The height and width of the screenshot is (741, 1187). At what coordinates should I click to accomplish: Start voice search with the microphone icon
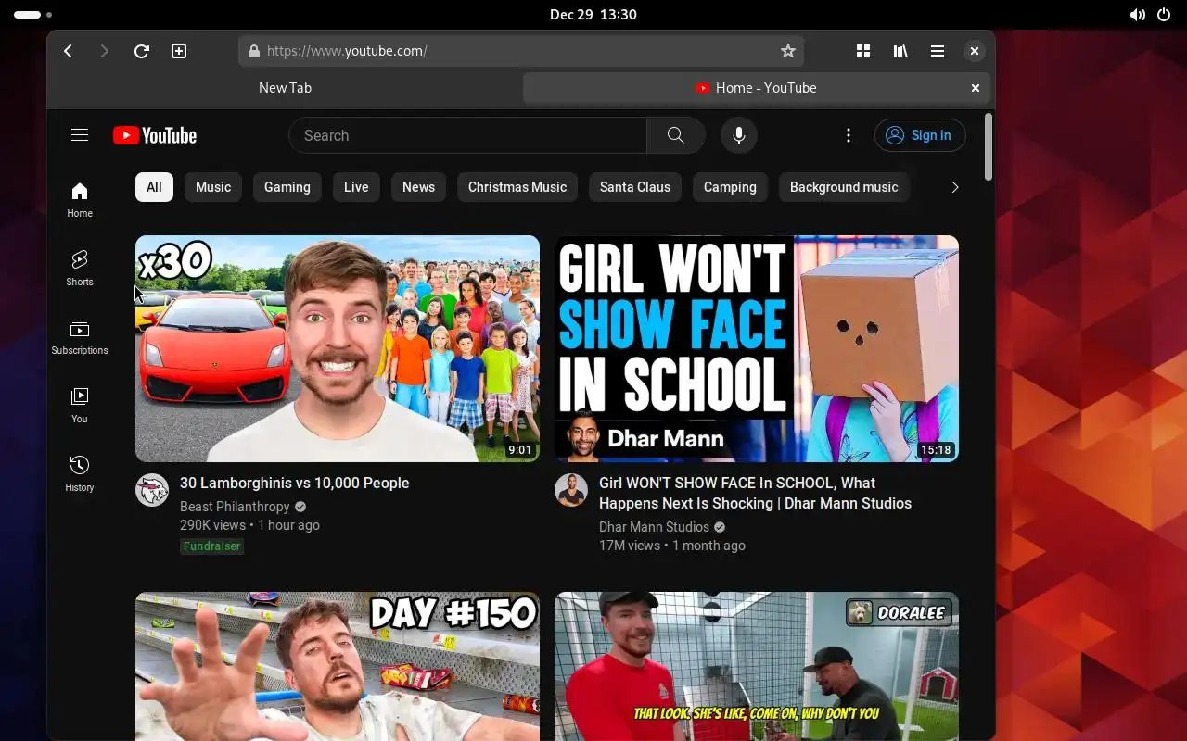coord(739,135)
